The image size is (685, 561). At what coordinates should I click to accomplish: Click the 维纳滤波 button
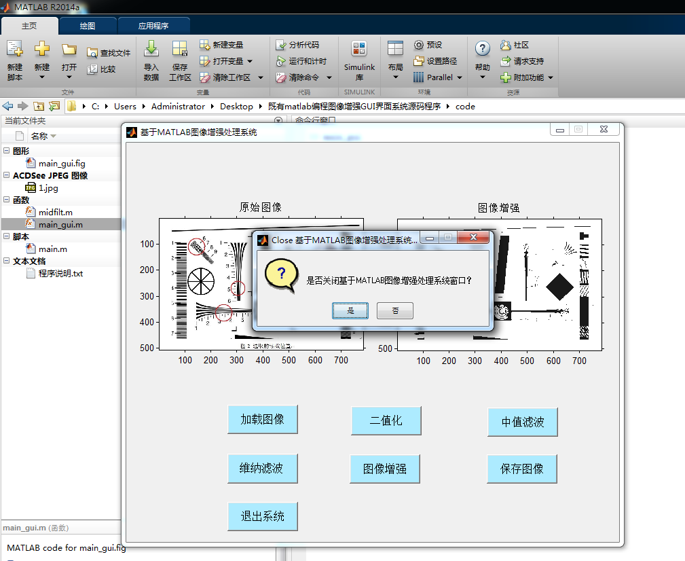(x=263, y=469)
